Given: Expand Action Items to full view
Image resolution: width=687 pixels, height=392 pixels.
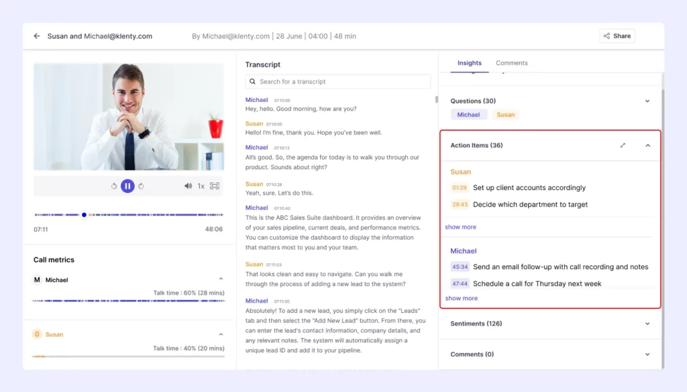Looking at the screenshot, I should 623,145.
